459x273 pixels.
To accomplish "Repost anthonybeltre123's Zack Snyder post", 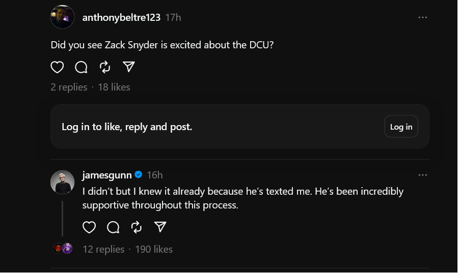I will pyautogui.click(x=105, y=67).
